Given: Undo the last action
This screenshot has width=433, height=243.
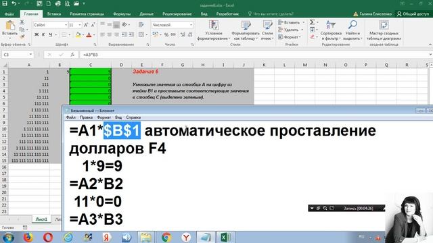Looking at the screenshot, I should point(14,3).
